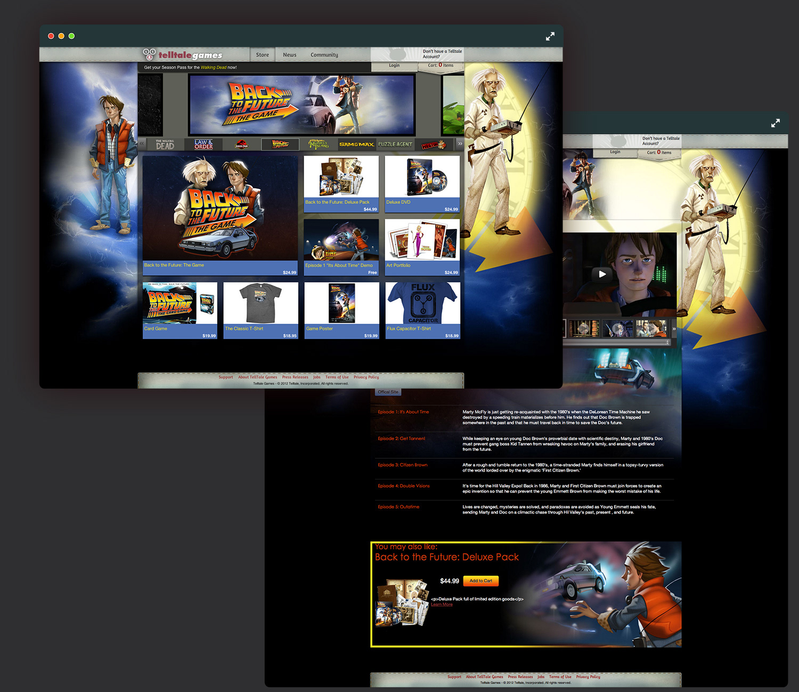799x692 pixels.
Task: Click the stepper arrows on video strip bar
Action: point(668,342)
